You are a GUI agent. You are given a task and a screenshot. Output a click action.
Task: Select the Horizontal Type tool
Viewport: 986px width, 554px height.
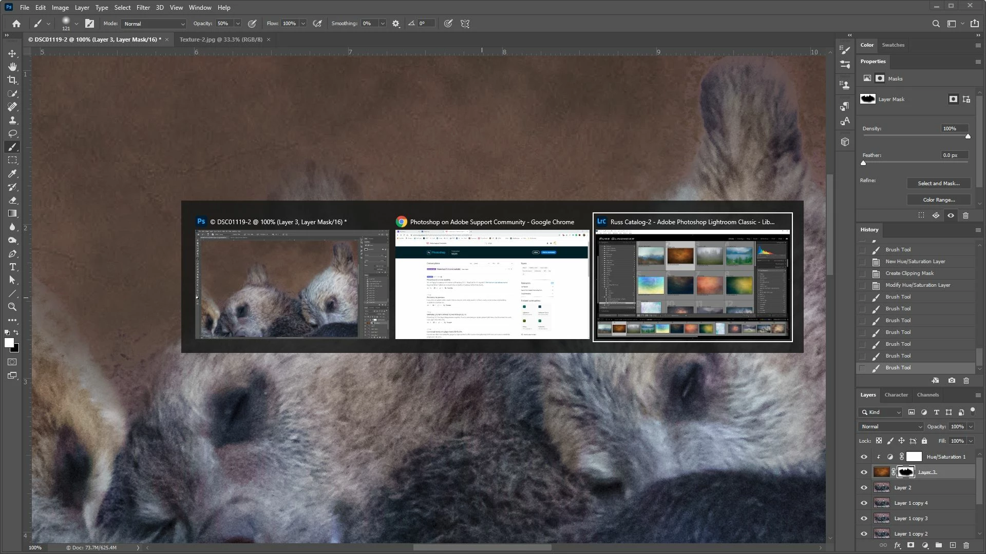point(12,267)
